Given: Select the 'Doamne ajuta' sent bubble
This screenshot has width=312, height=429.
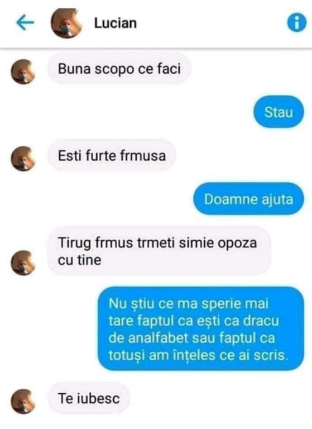Looking at the screenshot, I should pos(248,199).
